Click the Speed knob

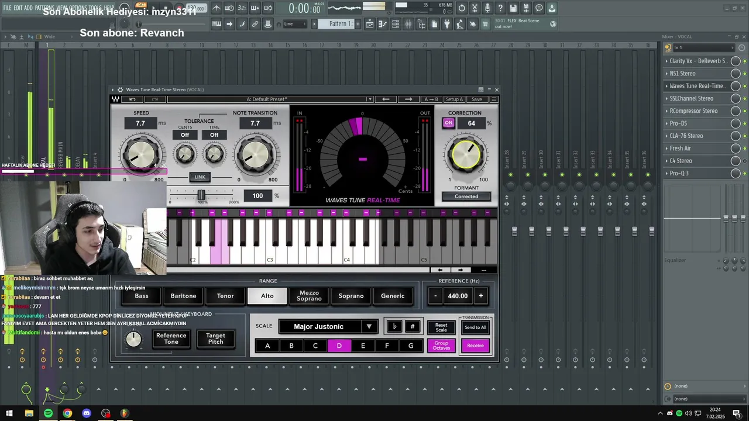141,154
